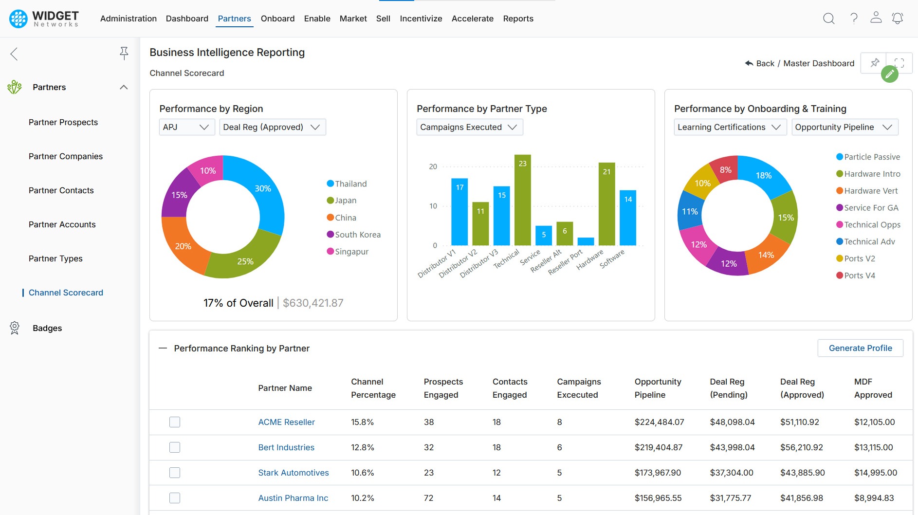Viewport: 918px width, 515px height.
Task: Collapse the Partners sidebar section chevron
Action: tap(124, 87)
